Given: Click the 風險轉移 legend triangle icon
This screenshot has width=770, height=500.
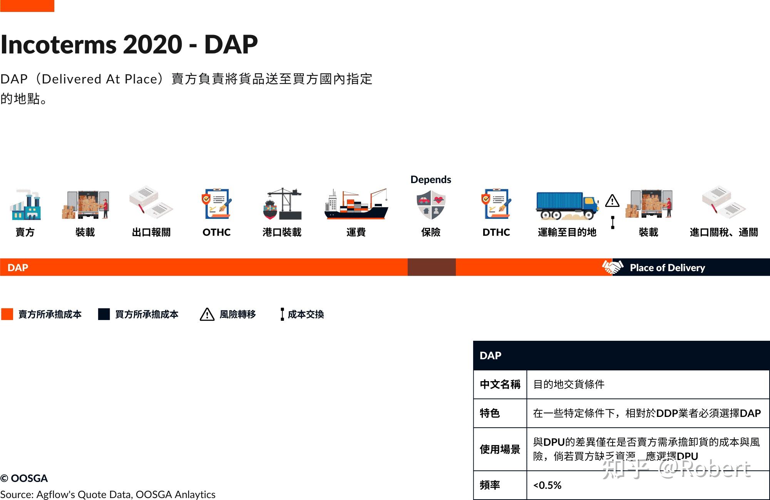Looking at the screenshot, I should point(207,314).
